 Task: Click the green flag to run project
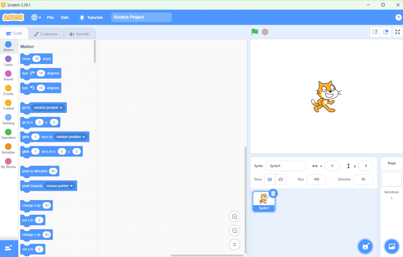tap(255, 32)
